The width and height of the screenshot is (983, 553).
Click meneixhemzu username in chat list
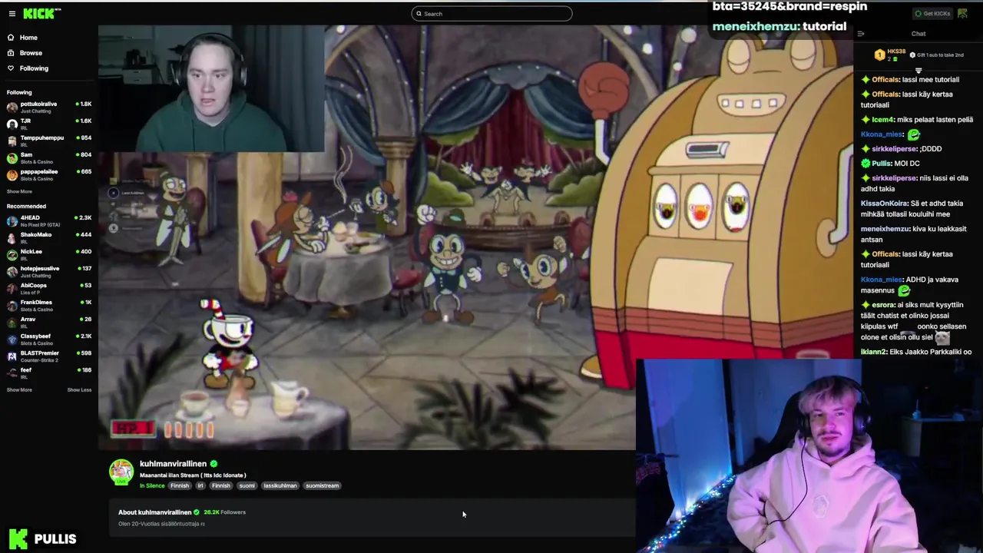pos(885,229)
